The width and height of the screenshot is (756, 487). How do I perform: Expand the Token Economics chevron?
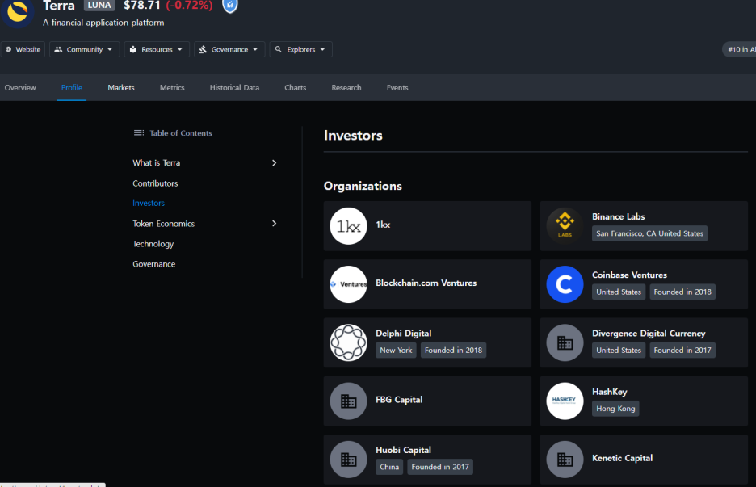(274, 223)
